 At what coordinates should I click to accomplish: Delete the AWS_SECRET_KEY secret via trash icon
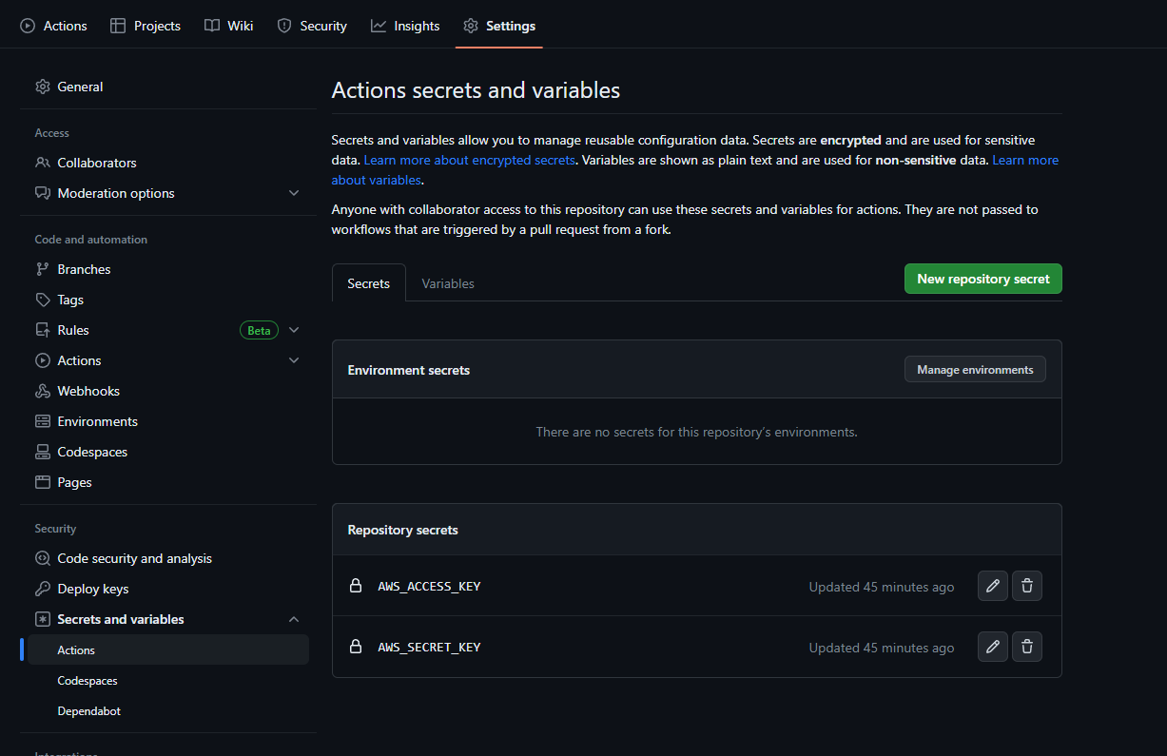pos(1027,648)
